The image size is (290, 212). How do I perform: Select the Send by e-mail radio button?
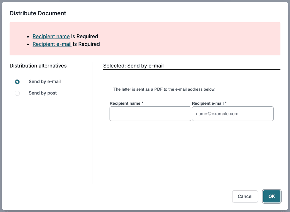(17, 82)
